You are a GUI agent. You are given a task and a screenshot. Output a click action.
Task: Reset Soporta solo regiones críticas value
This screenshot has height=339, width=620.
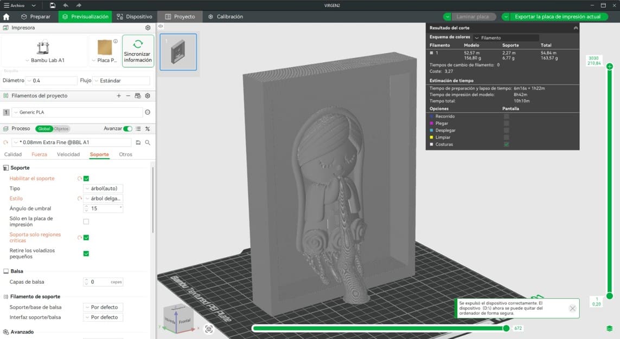(80, 238)
